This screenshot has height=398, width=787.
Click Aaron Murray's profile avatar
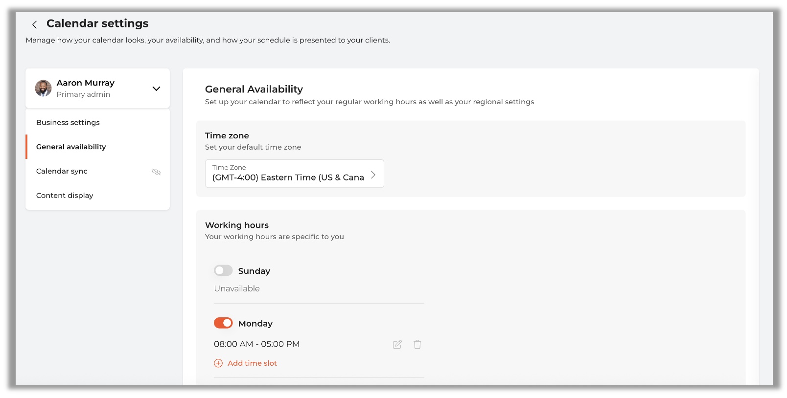tap(43, 88)
